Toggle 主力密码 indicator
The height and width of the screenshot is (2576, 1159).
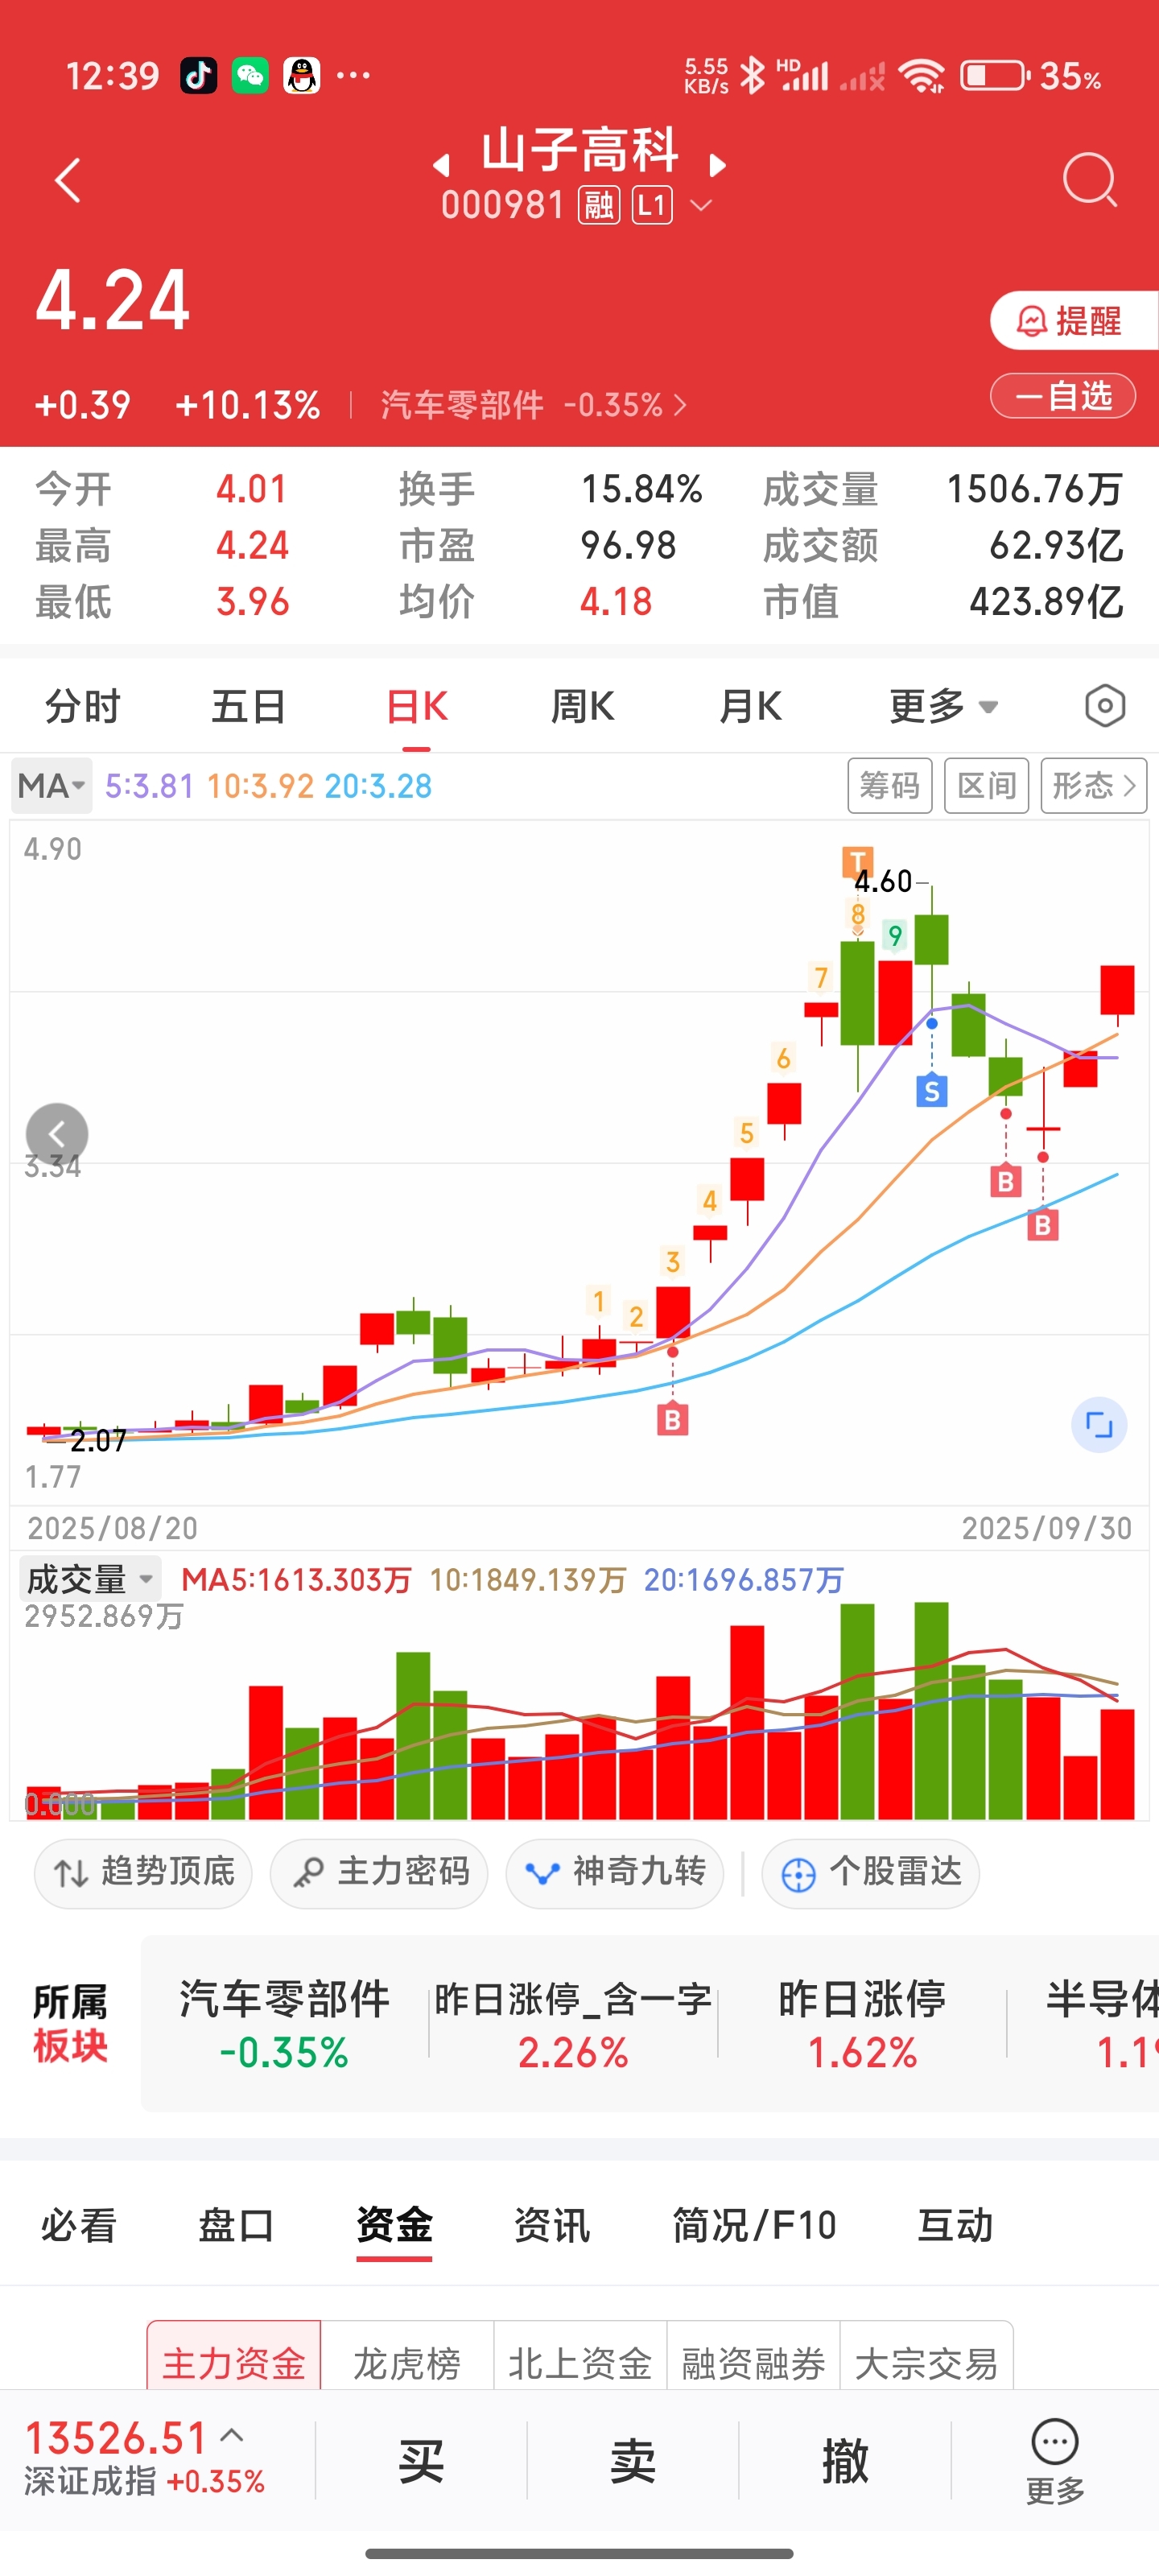[379, 1873]
